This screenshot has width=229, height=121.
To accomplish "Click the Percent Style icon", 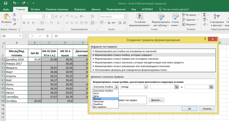I will tap(109, 23).
